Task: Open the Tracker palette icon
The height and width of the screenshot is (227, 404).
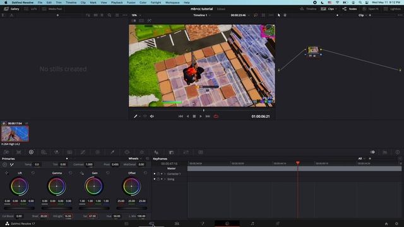Action: (x=141, y=152)
